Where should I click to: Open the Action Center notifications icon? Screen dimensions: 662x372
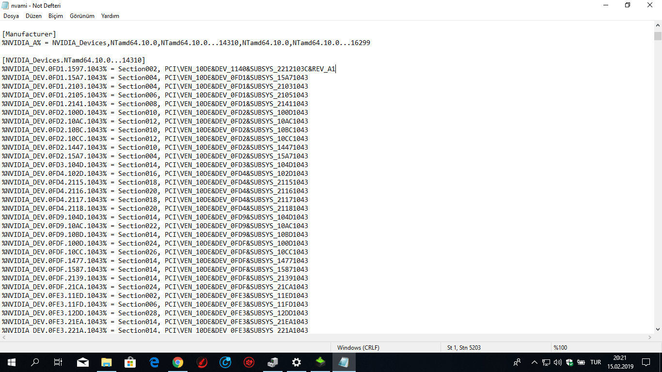coord(646,362)
